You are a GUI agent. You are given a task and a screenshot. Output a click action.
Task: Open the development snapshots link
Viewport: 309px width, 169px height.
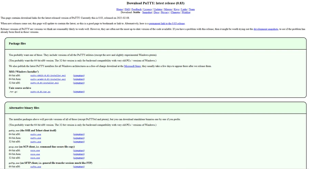click(266, 29)
